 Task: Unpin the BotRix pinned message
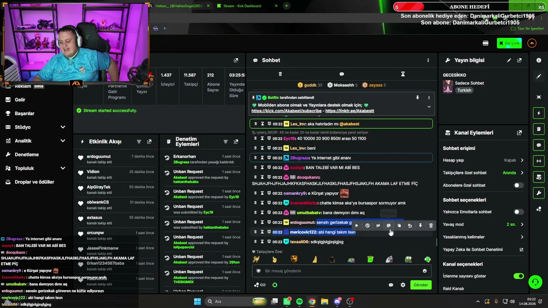pyautogui.click(x=417, y=98)
